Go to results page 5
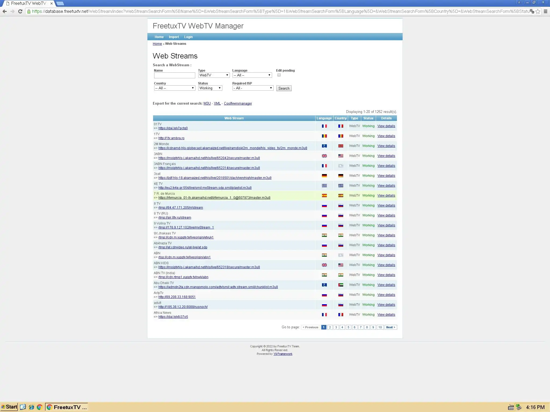The height and width of the screenshot is (412, 550). click(348, 327)
